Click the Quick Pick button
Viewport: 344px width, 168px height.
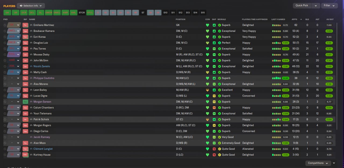click(x=302, y=6)
